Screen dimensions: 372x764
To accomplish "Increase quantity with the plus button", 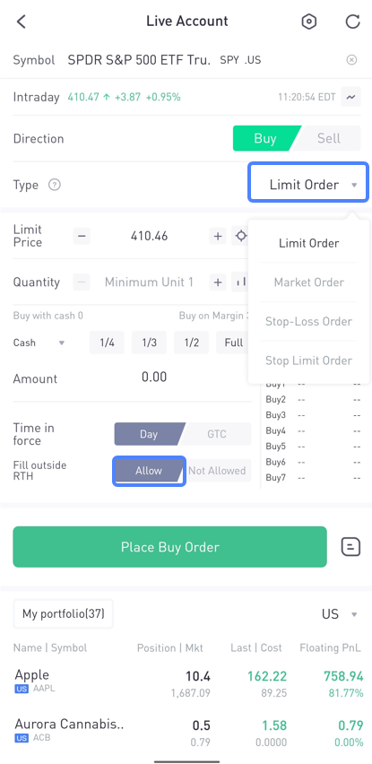I will coord(218,282).
